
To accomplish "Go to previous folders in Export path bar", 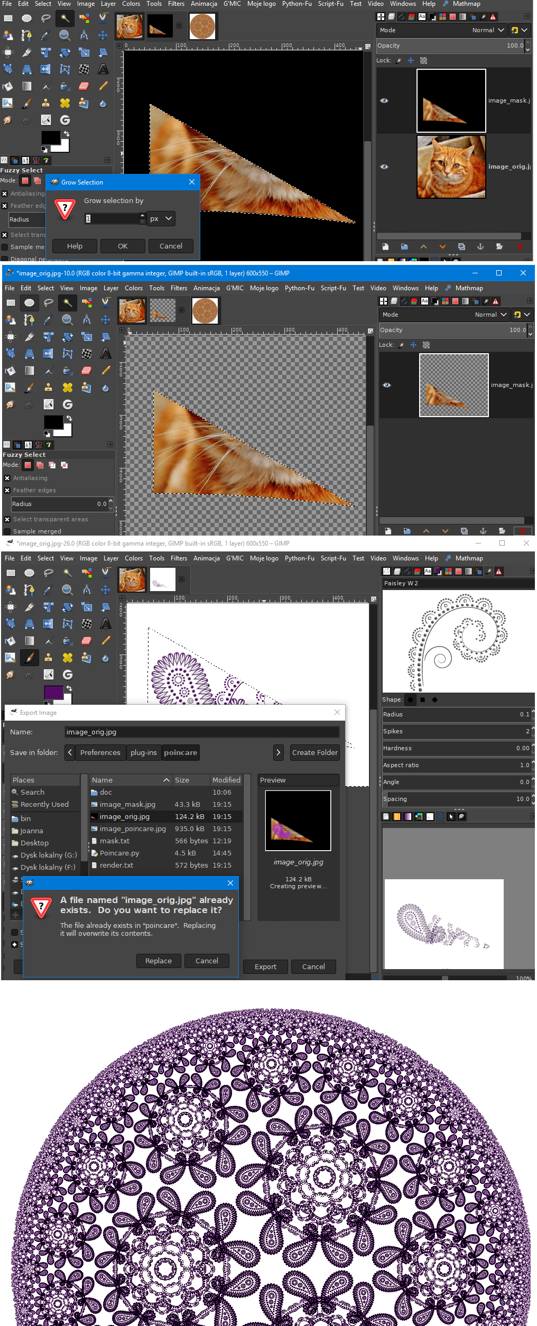I will coord(70,752).
